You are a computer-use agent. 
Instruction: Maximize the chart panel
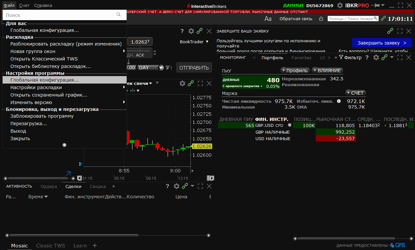200,83
